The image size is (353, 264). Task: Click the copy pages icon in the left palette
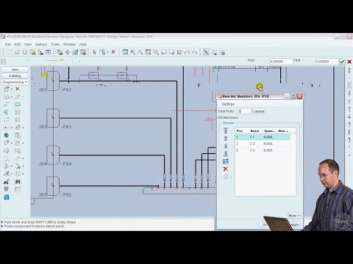pos(18,135)
